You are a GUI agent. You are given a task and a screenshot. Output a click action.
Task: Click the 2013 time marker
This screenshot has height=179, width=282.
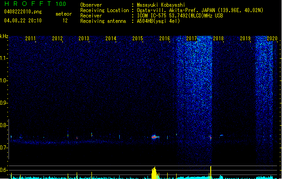84,38
